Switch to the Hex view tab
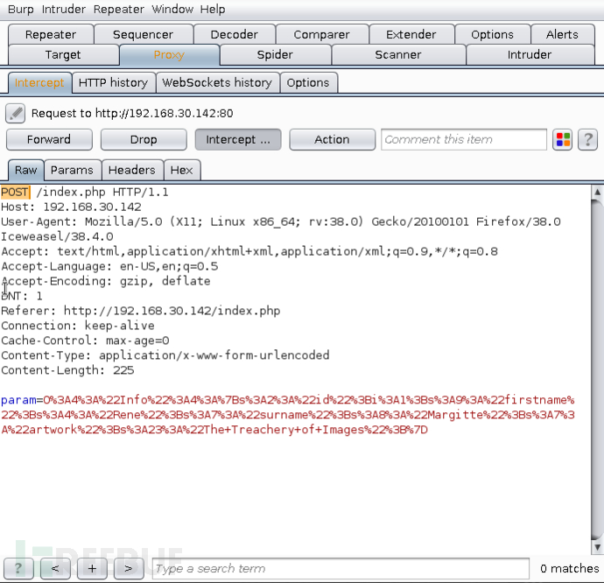Screen dimensions: 604x583 (x=181, y=170)
